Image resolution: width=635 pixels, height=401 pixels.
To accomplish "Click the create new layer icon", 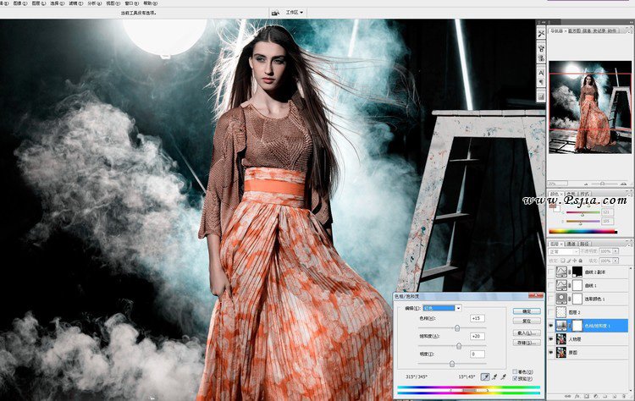I will [x=612, y=397].
